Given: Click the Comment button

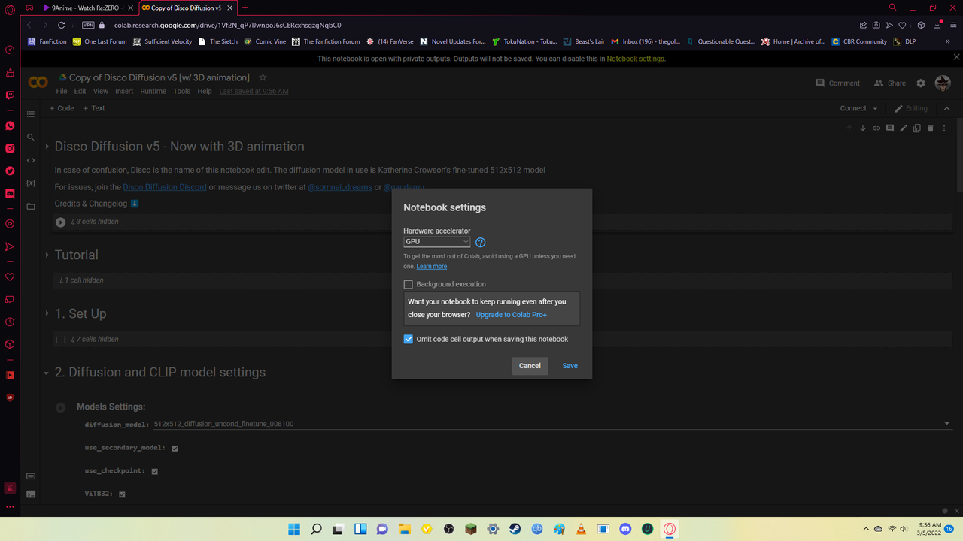Looking at the screenshot, I should click(x=837, y=83).
